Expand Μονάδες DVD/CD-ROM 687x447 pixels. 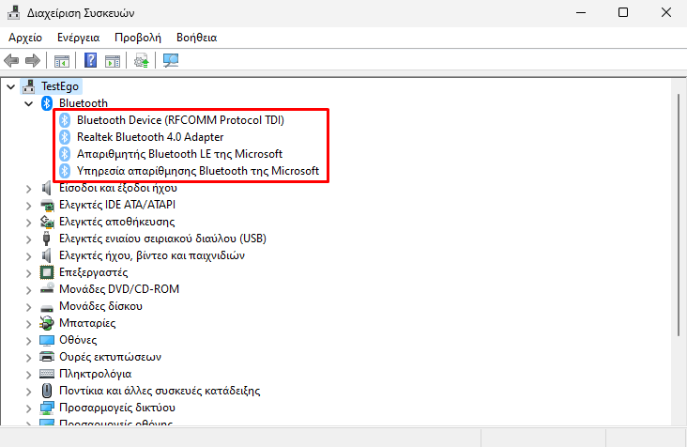point(28,290)
